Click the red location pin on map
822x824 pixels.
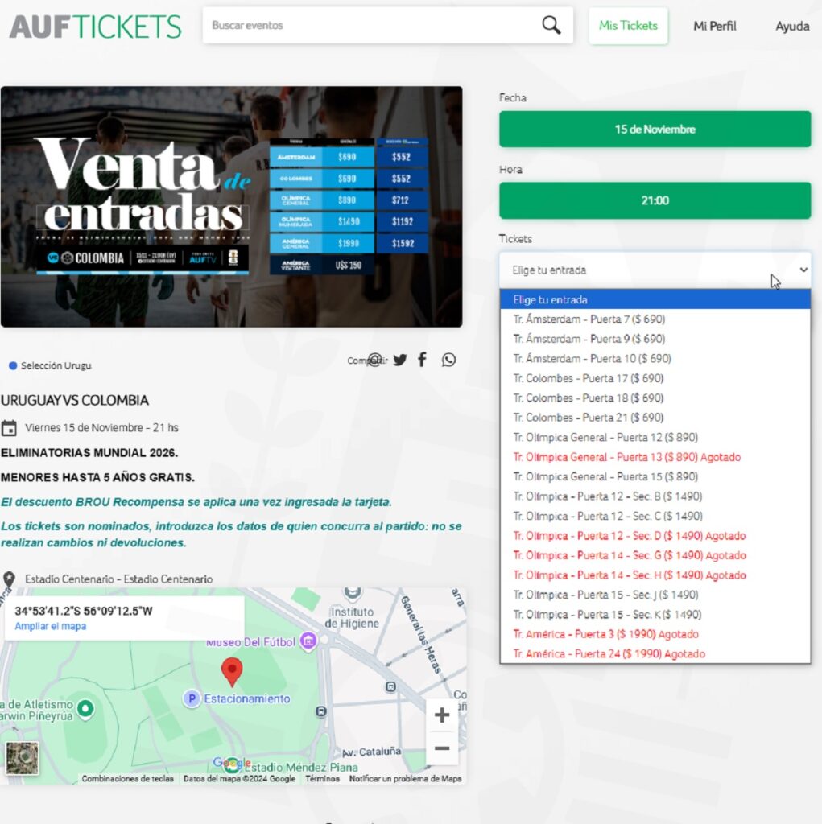tap(231, 672)
